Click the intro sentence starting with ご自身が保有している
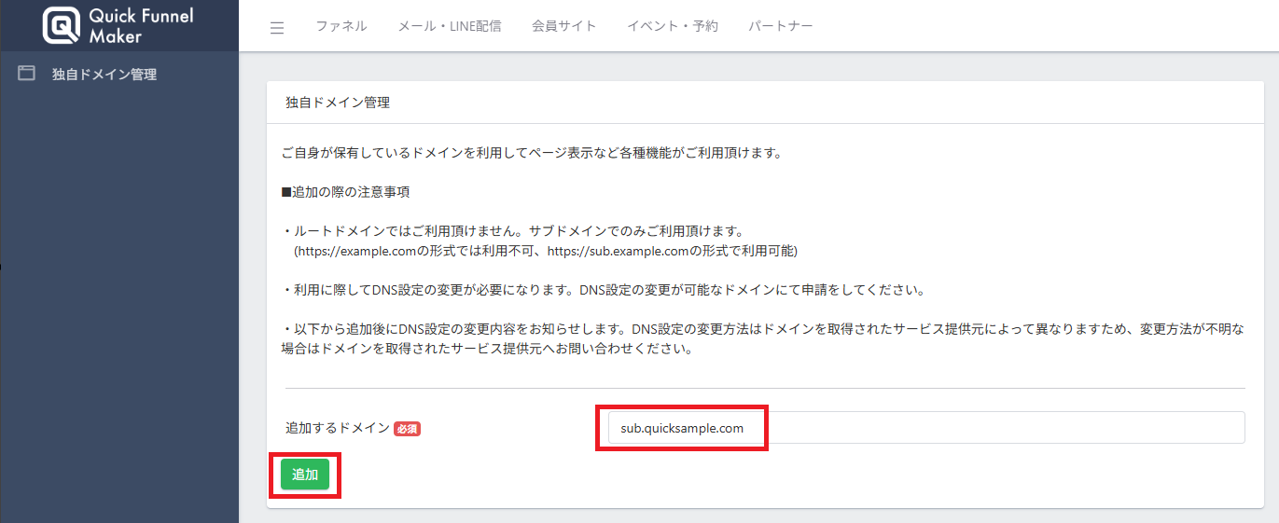1279x523 pixels. (532, 153)
